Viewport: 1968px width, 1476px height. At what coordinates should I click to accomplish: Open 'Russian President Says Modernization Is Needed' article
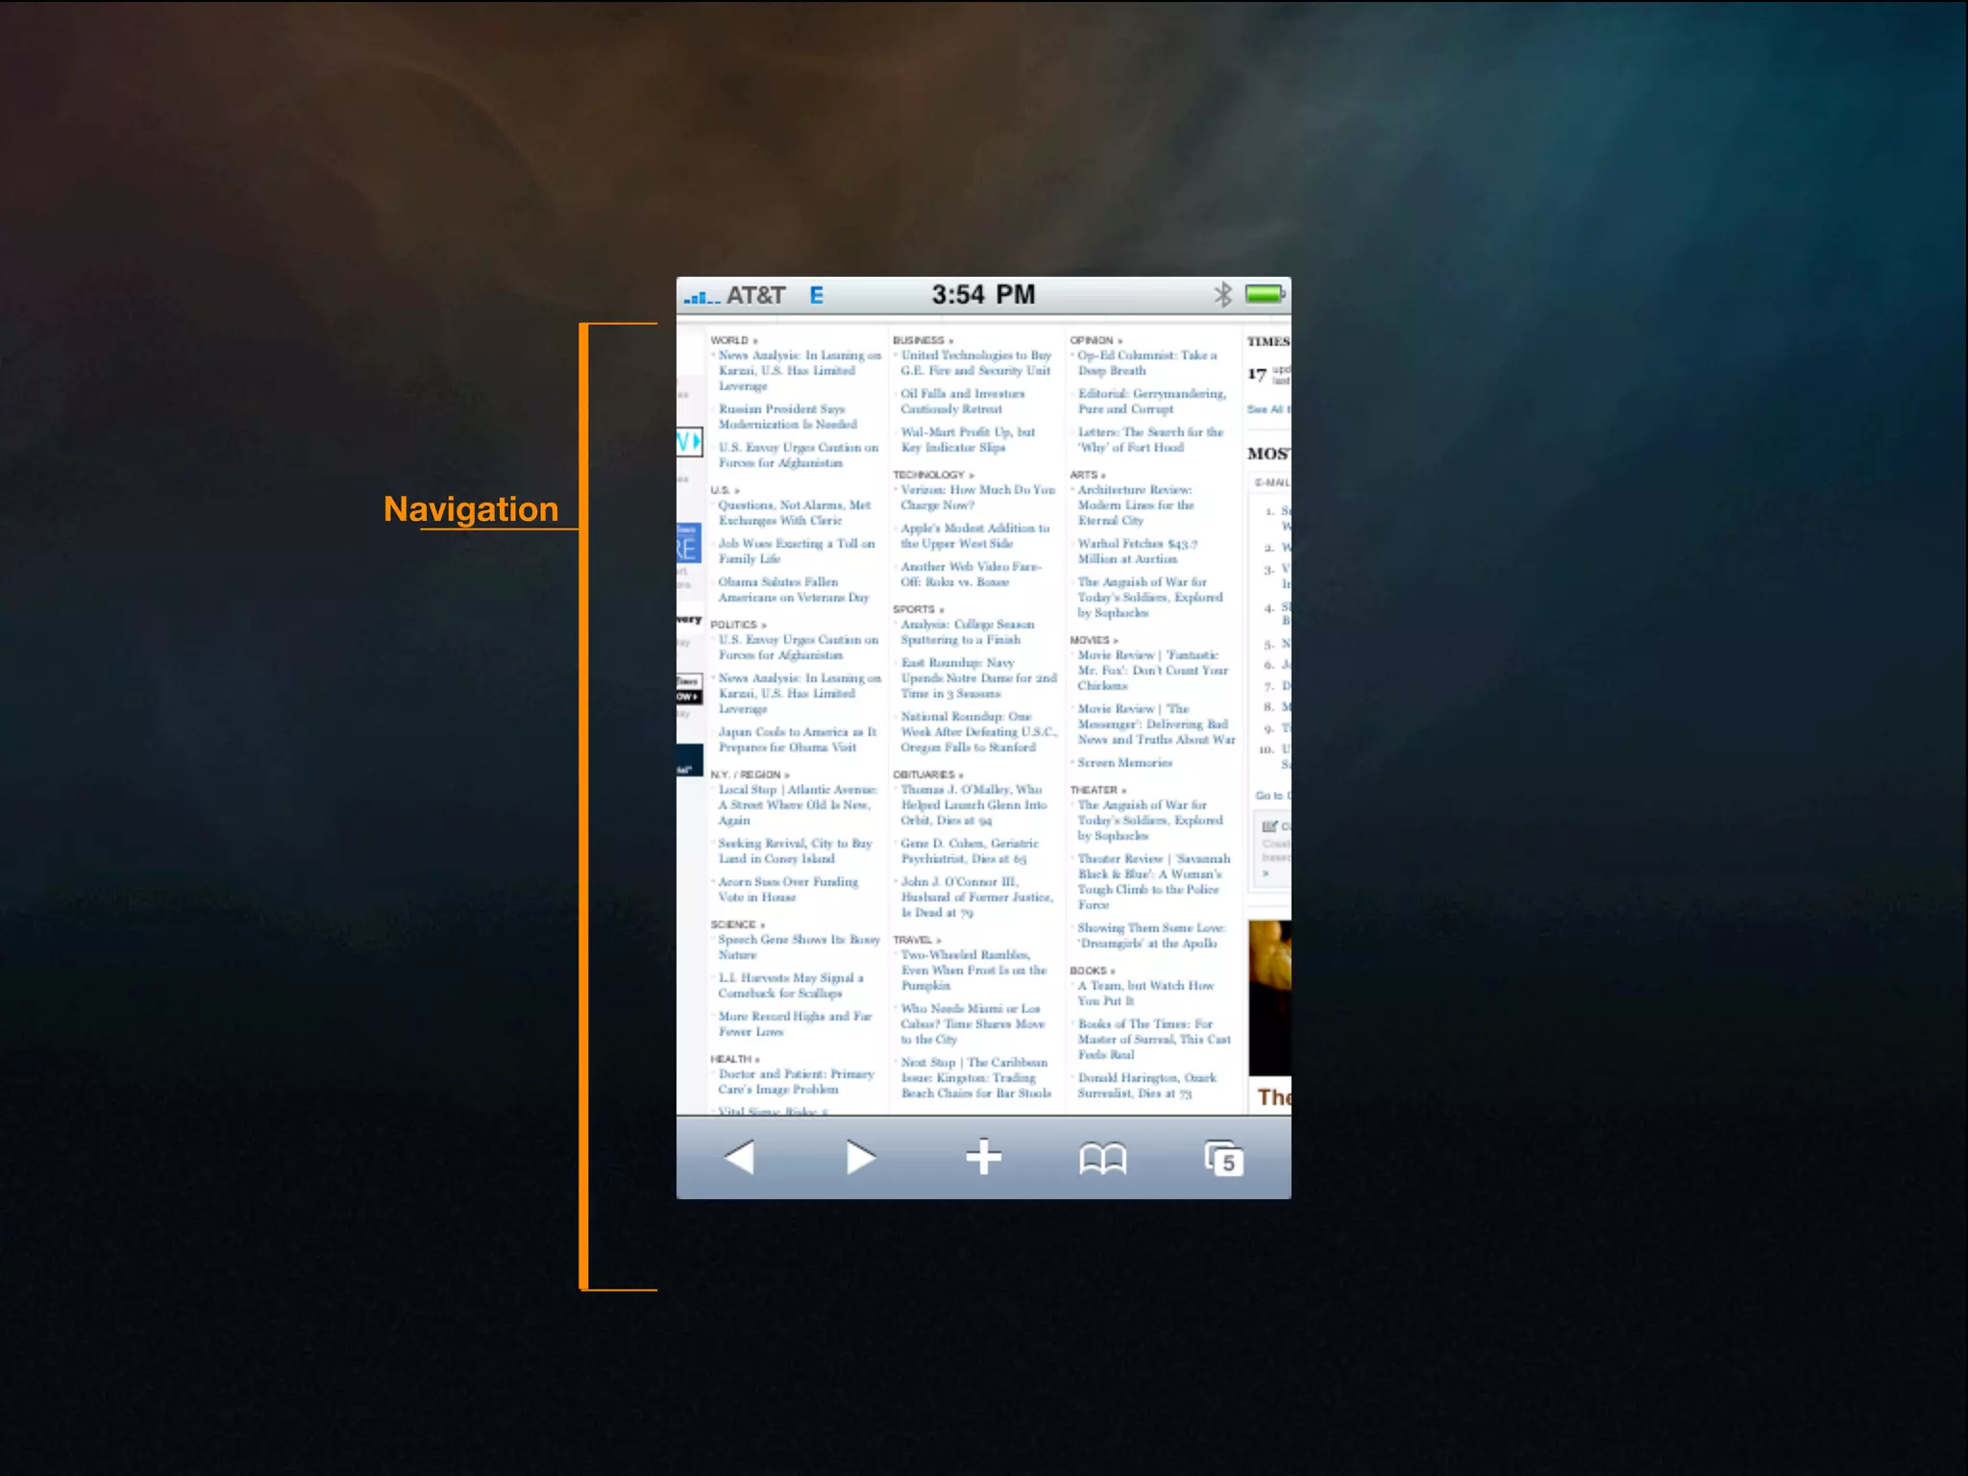click(x=786, y=416)
